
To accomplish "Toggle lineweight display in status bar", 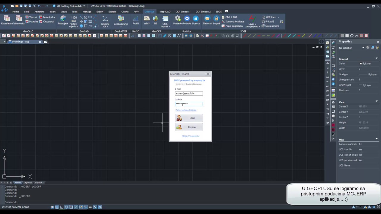I will (90, 207).
